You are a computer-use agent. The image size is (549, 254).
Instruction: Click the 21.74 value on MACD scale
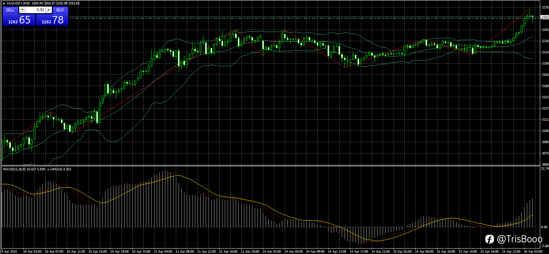coord(545,169)
